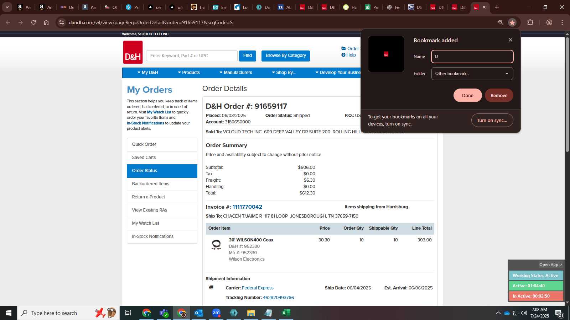This screenshot has width=570, height=320.
Task: Navigate back to the previous page
Action: (8, 22)
